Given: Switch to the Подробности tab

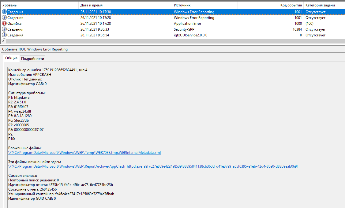Looking at the screenshot, I should 32,59.
